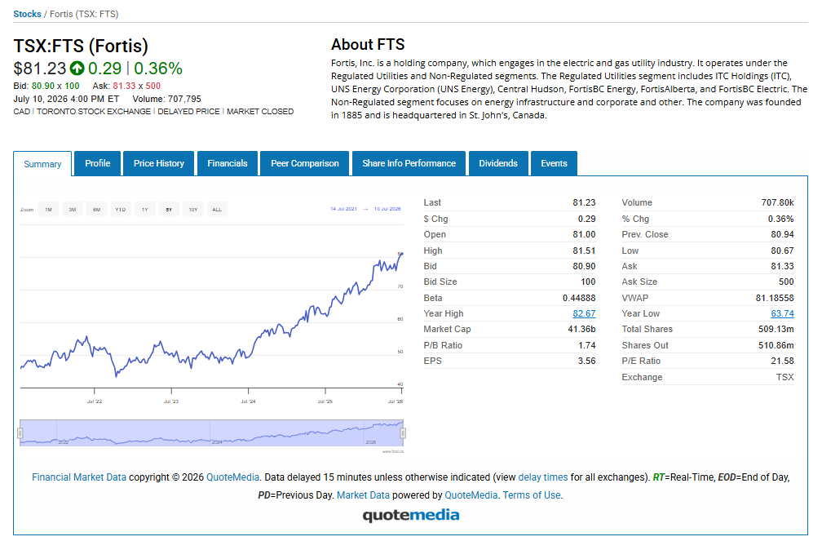Click the 10 Jul 2026 end date field
The width and height of the screenshot is (822, 550).
(x=387, y=209)
